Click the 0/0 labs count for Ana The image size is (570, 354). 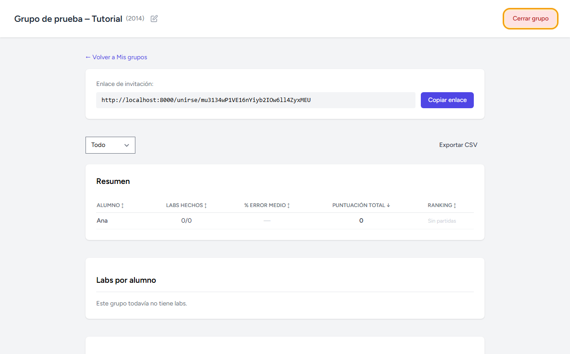click(x=187, y=221)
